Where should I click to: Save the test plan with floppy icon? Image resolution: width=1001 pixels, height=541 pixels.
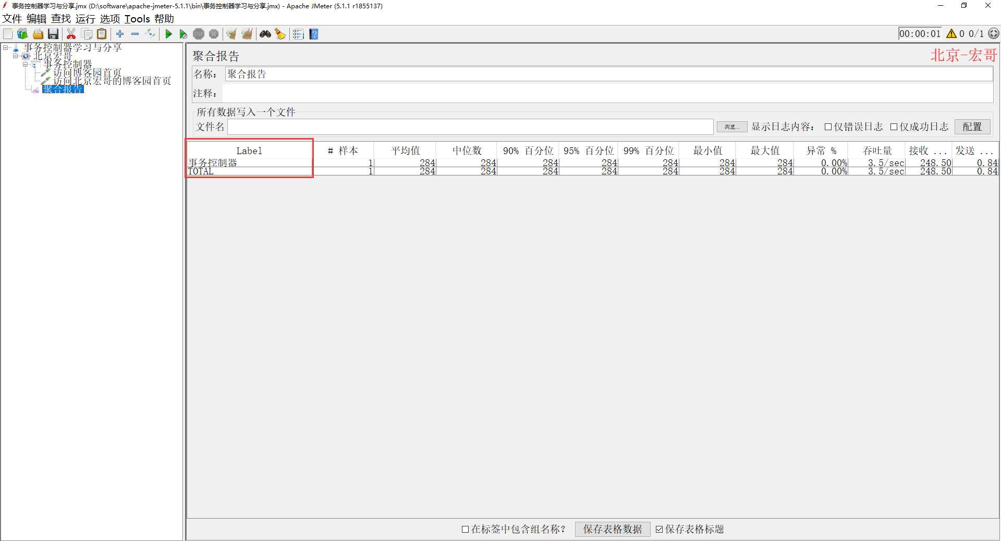coord(53,34)
